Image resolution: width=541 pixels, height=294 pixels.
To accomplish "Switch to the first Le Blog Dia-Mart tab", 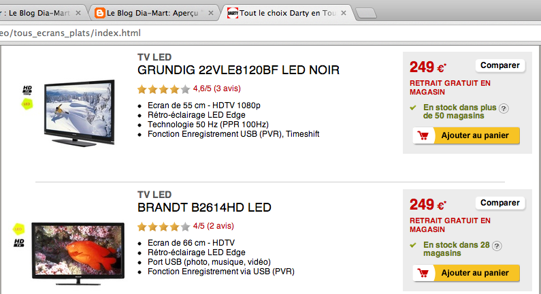I will tap(39, 13).
